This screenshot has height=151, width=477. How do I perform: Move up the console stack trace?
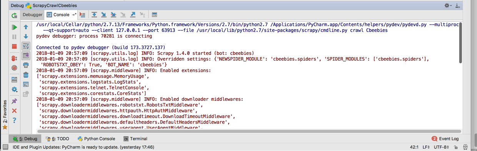tap(26, 27)
